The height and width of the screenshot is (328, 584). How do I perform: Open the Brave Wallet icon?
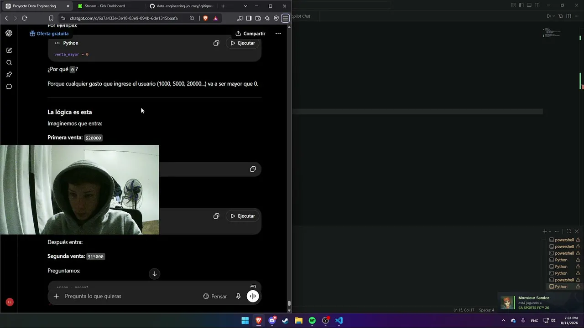[258, 18]
